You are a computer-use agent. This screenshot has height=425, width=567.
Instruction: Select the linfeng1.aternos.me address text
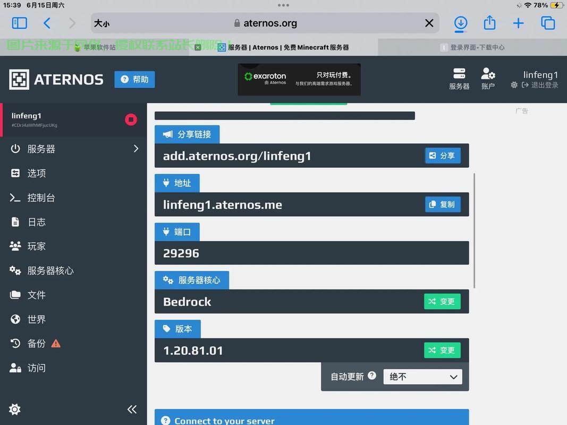222,205
